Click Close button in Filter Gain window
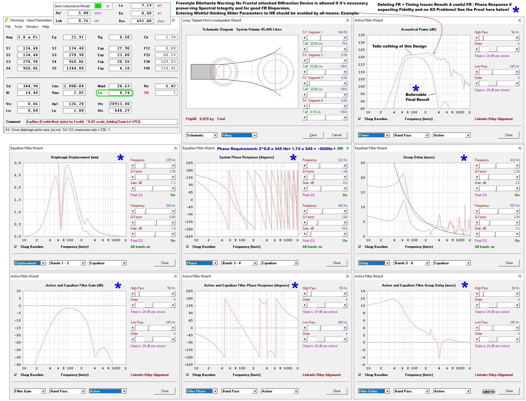 [164, 391]
